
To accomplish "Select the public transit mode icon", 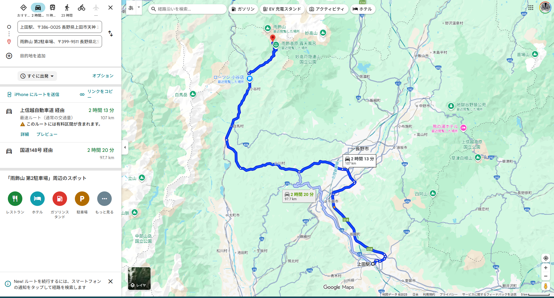I will 53,8.
